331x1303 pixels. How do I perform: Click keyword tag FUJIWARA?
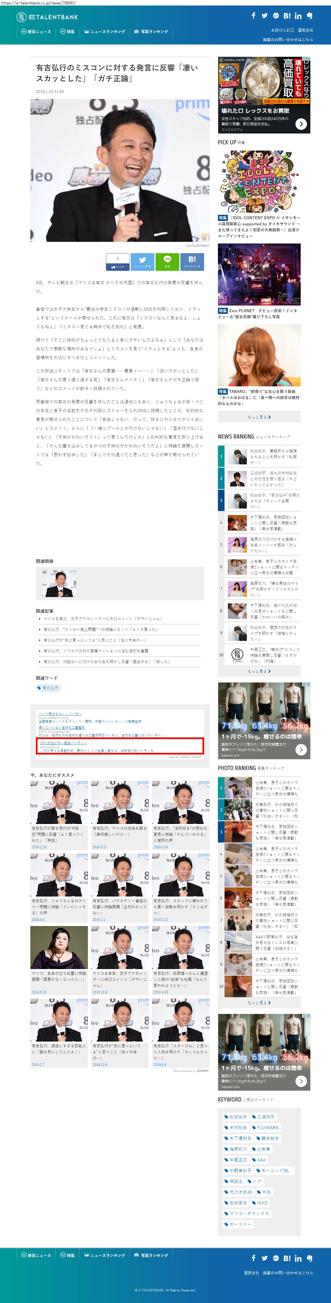(x=265, y=1128)
